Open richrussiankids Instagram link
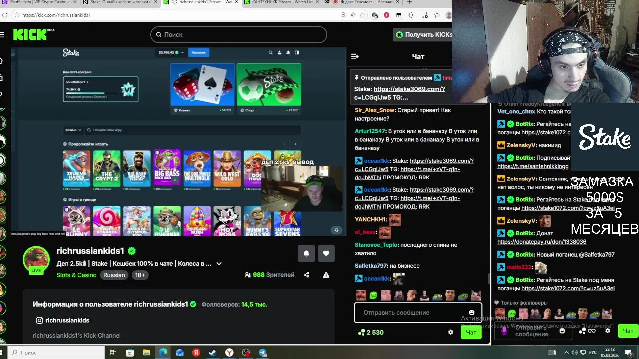This screenshot has height=359, width=639. coord(63,320)
